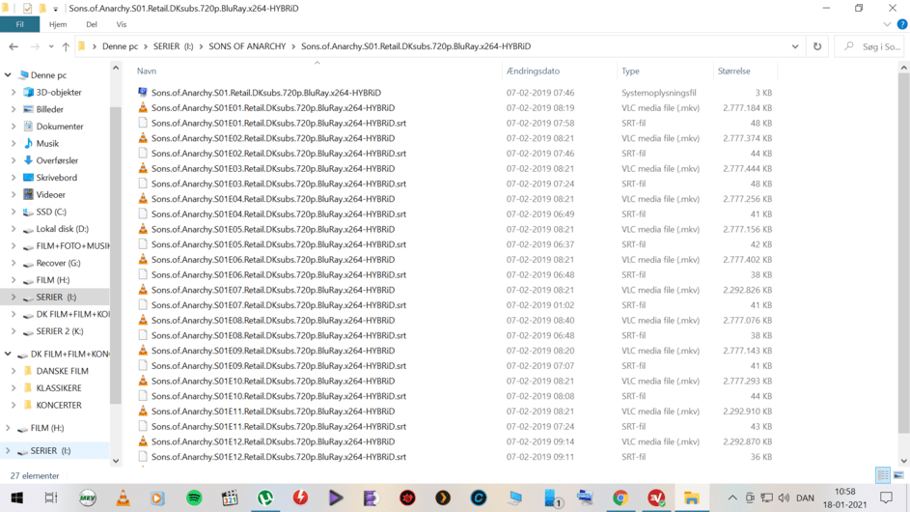Open Spotify from the taskbar
The height and width of the screenshot is (512, 910).
(194, 498)
